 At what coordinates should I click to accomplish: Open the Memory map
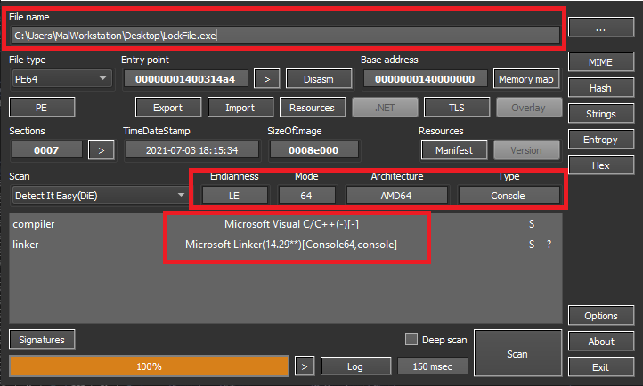click(x=526, y=79)
